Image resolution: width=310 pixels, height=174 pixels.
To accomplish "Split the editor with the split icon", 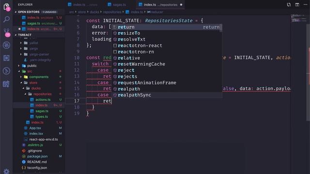I will (297, 4).
